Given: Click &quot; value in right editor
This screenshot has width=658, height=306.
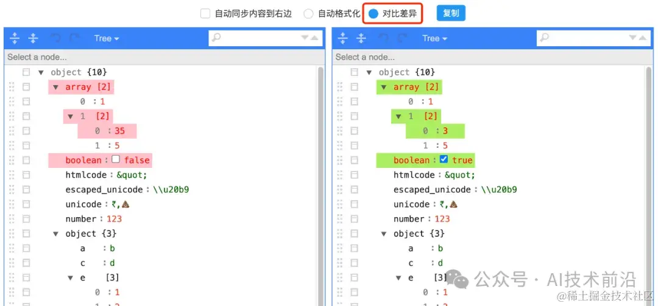Looking at the screenshot, I should (x=460, y=175).
